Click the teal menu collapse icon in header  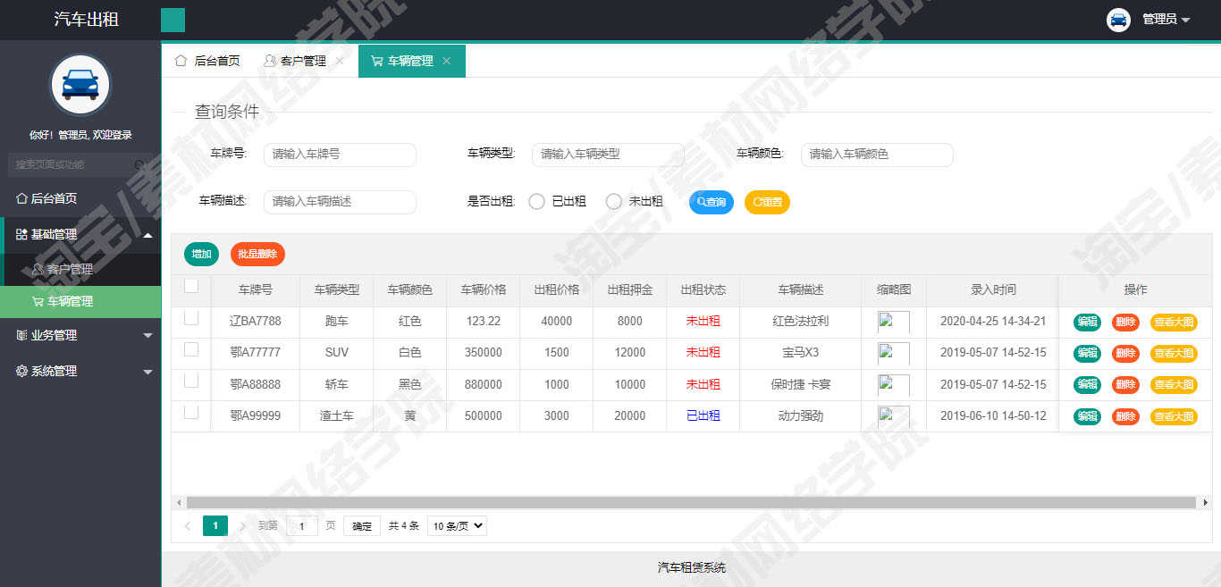[173, 20]
